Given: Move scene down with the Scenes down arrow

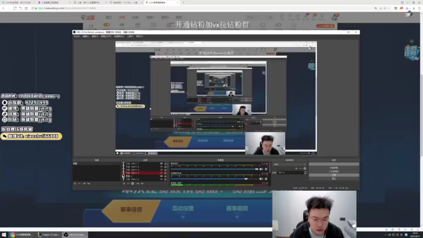Looking at the screenshot, I should pos(88,184).
